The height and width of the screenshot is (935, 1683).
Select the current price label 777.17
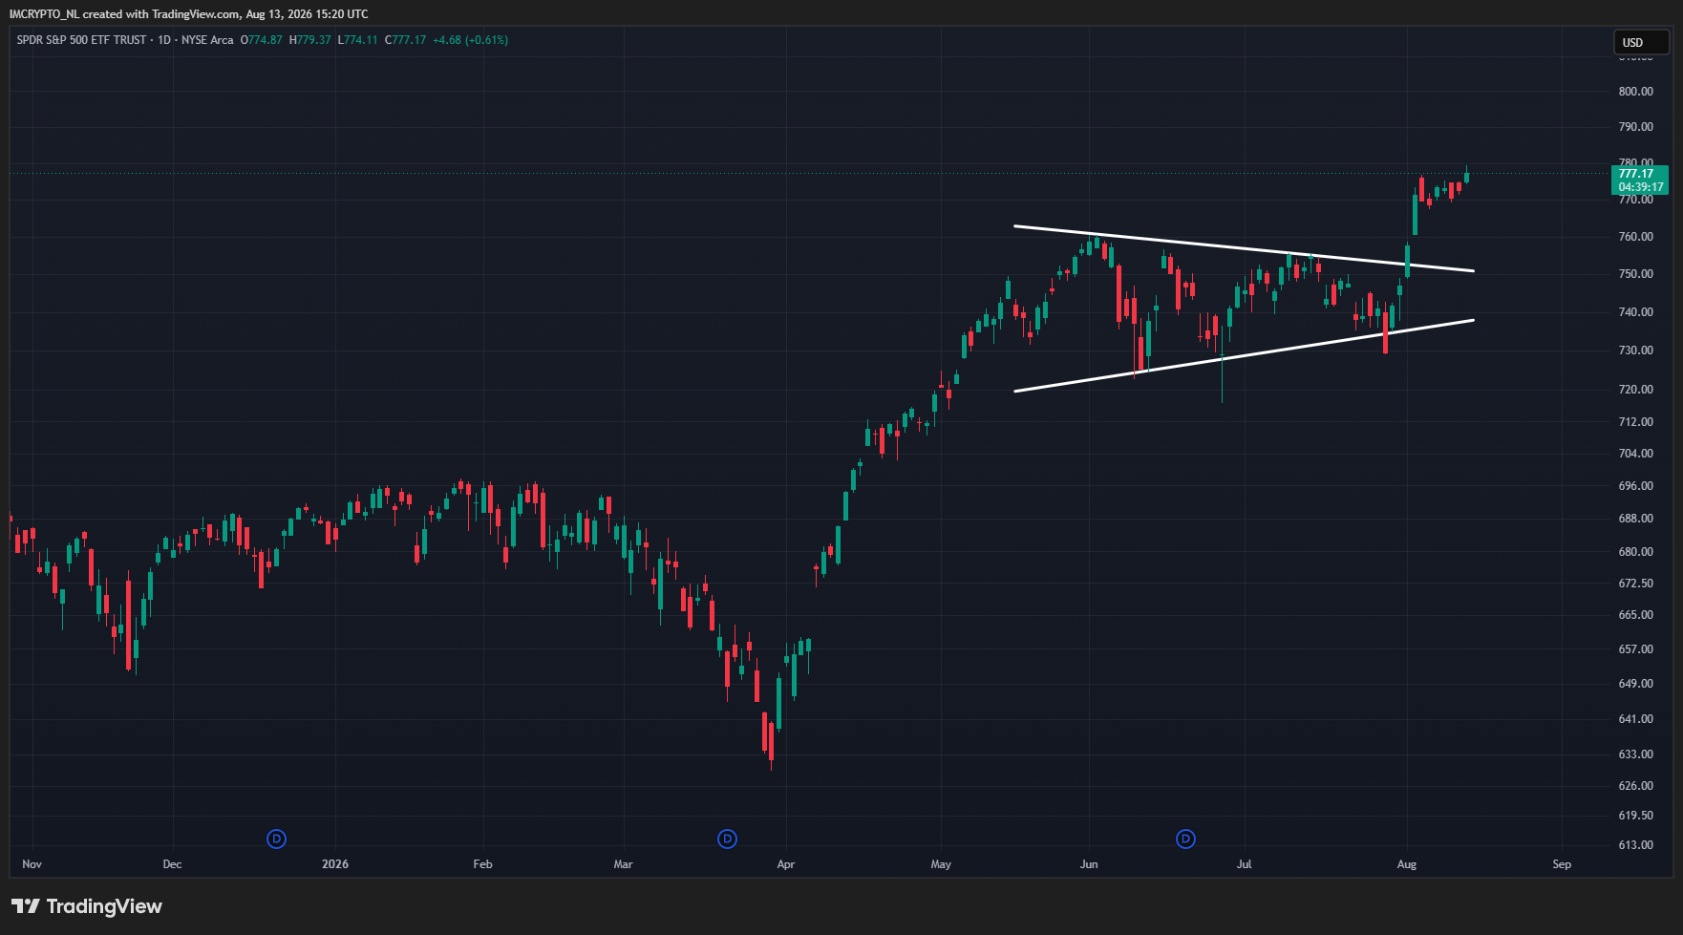coord(1636,174)
